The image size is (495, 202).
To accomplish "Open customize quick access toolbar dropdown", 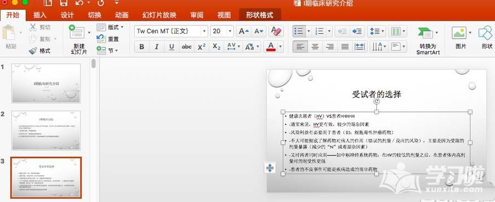I will 117,3.
